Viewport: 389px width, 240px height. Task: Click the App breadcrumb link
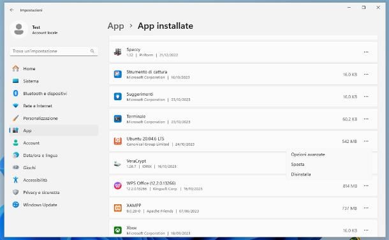pos(115,26)
